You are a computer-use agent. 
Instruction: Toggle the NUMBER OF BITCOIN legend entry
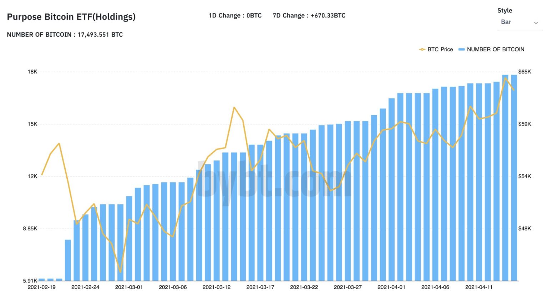tap(491, 50)
